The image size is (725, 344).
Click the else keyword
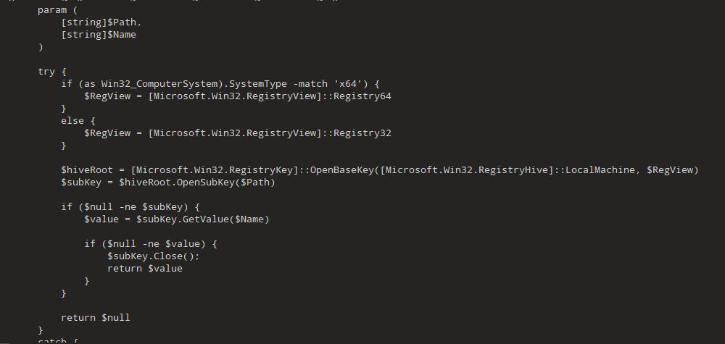click(x=72, y=121)
